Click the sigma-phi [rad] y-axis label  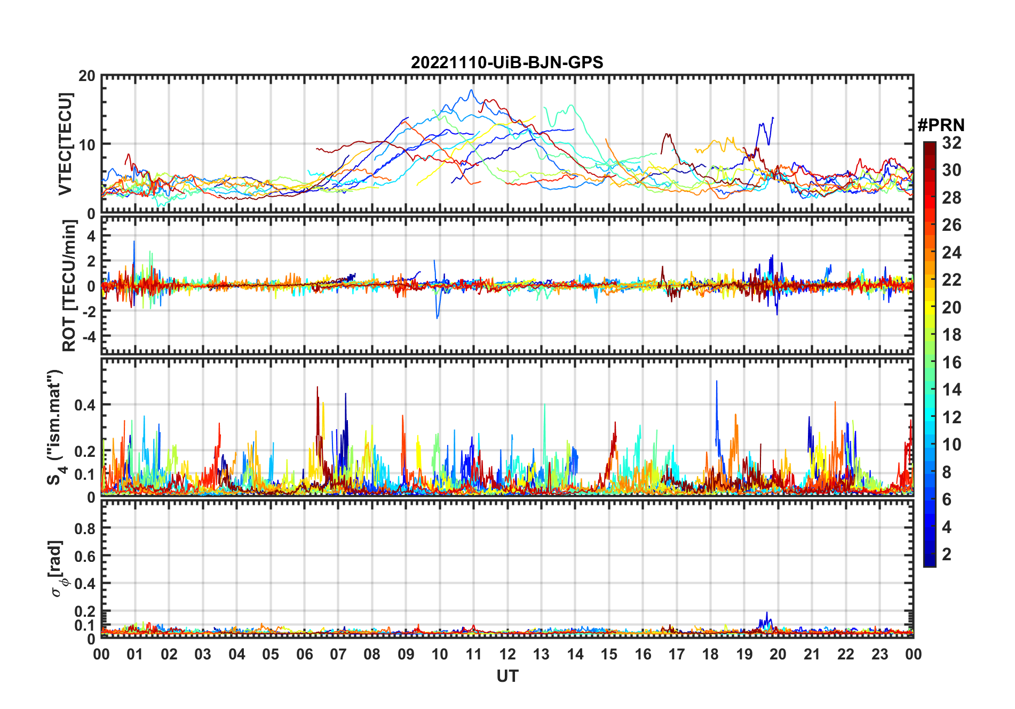tap(57, 568)
